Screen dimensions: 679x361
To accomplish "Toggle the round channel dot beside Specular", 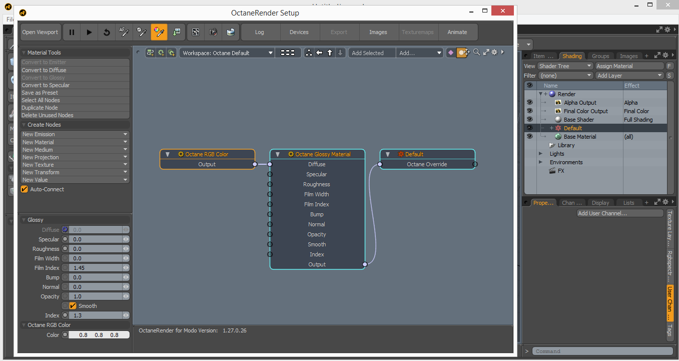I will coord(65,239).
